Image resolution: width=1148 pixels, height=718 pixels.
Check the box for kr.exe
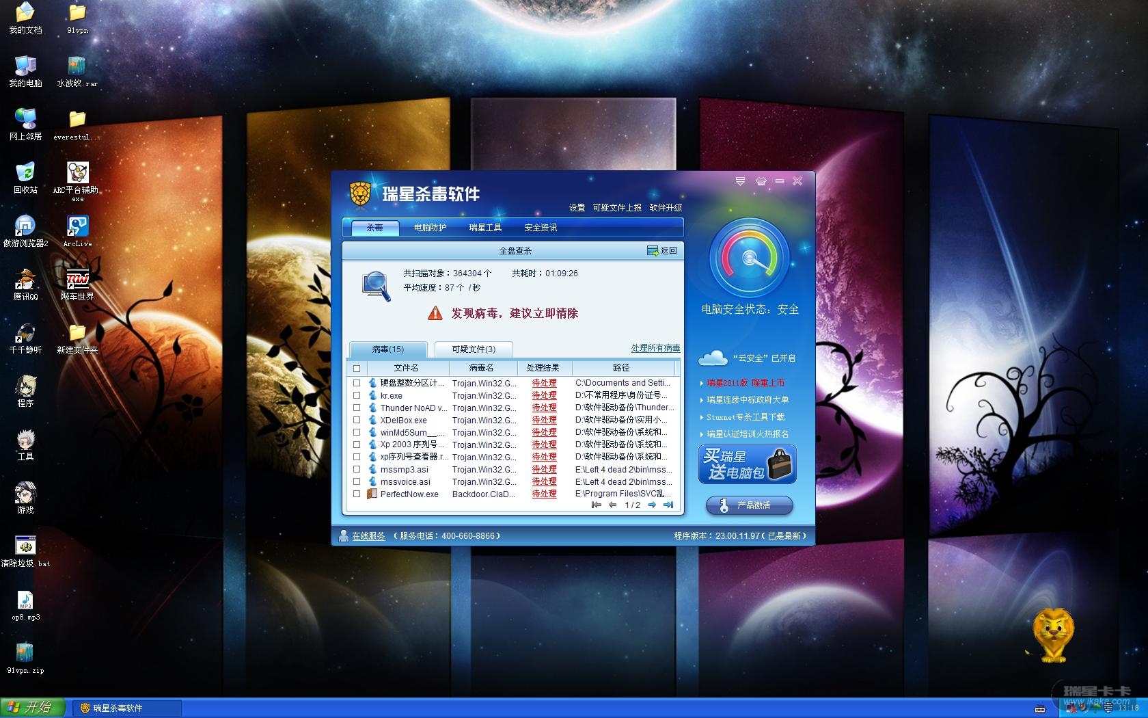point(357,395)
